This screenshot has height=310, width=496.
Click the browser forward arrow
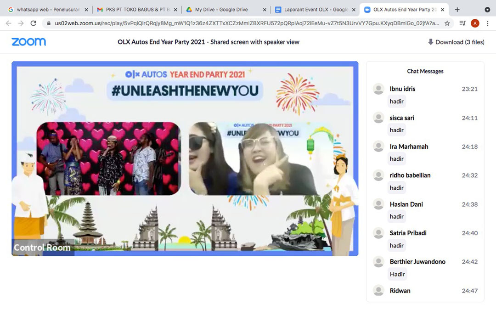click(x=21, y=23)
